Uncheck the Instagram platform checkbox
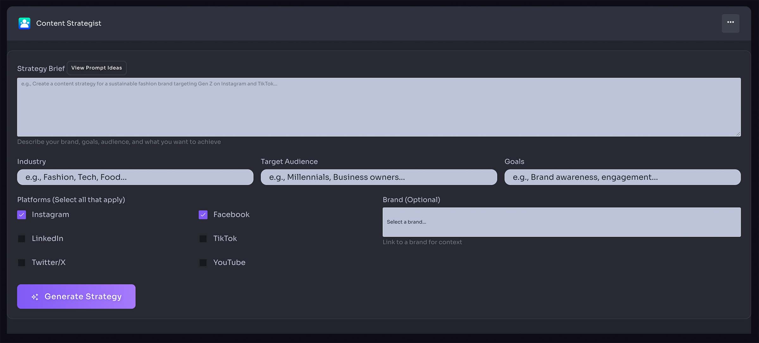The height and width of the screenshot is (343, 759). coord(22,215)
